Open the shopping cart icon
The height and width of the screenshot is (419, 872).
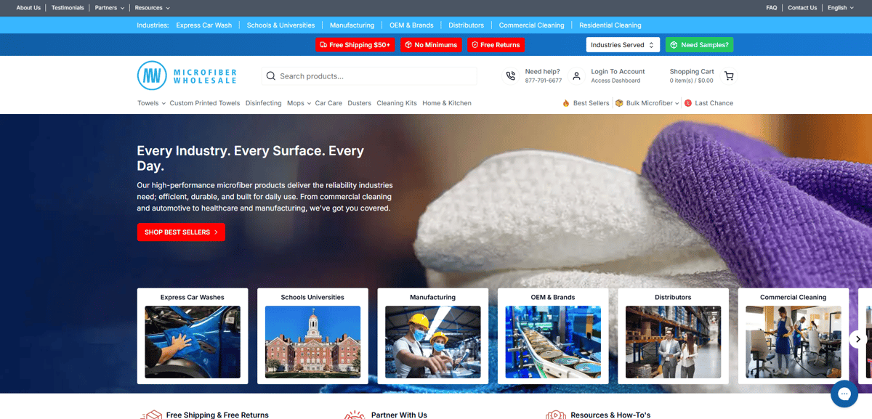pos(729,76)
